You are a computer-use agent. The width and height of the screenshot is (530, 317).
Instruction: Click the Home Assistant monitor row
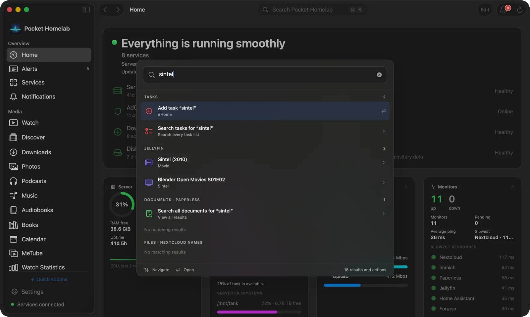473,298
